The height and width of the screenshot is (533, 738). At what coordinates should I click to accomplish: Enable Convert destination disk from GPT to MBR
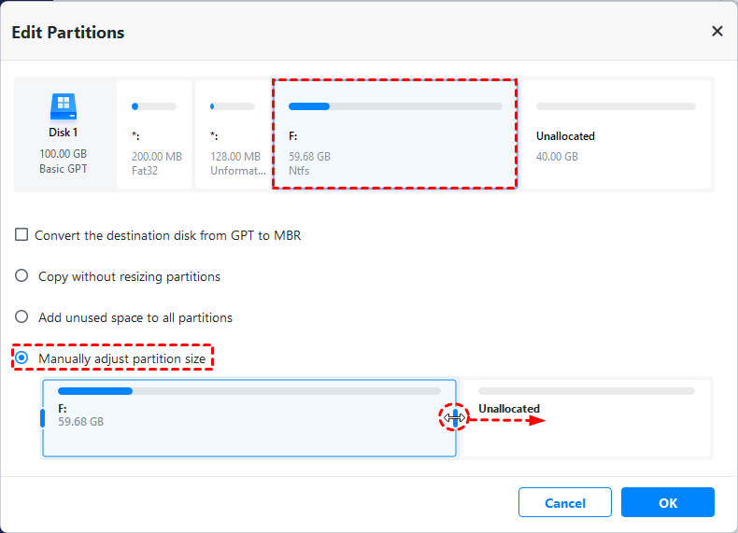pos(21,235)
